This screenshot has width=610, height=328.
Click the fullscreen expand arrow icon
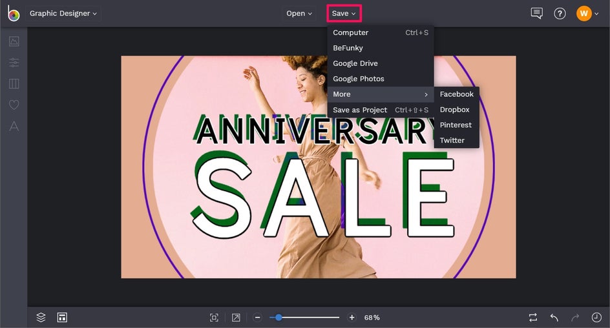click(x=236, y=318)
